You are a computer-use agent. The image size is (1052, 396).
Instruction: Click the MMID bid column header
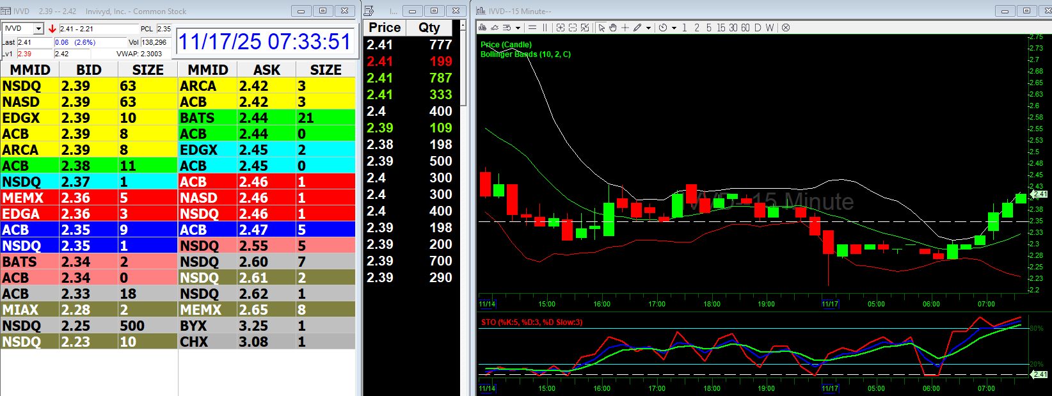coord(30,70)
